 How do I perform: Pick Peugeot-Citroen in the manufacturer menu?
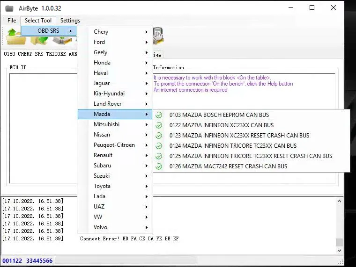pyautogui.click(x=114, y=145)
